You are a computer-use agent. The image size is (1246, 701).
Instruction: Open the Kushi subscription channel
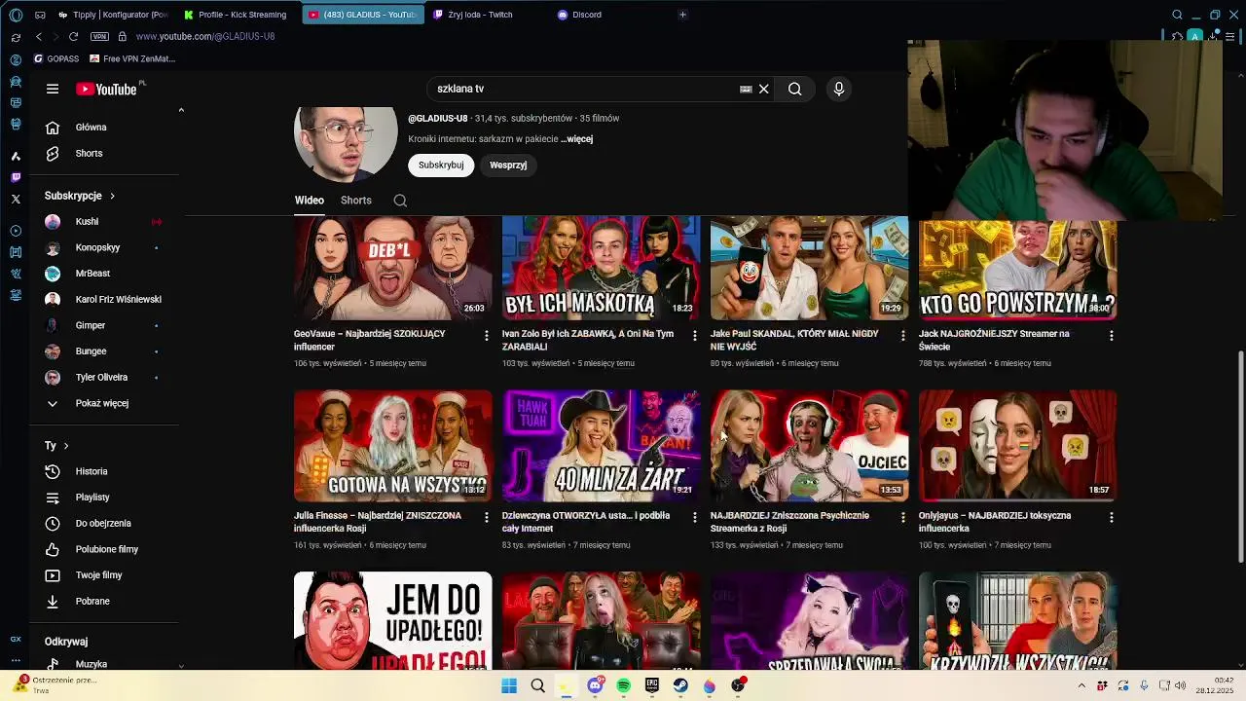pos(104,222)
